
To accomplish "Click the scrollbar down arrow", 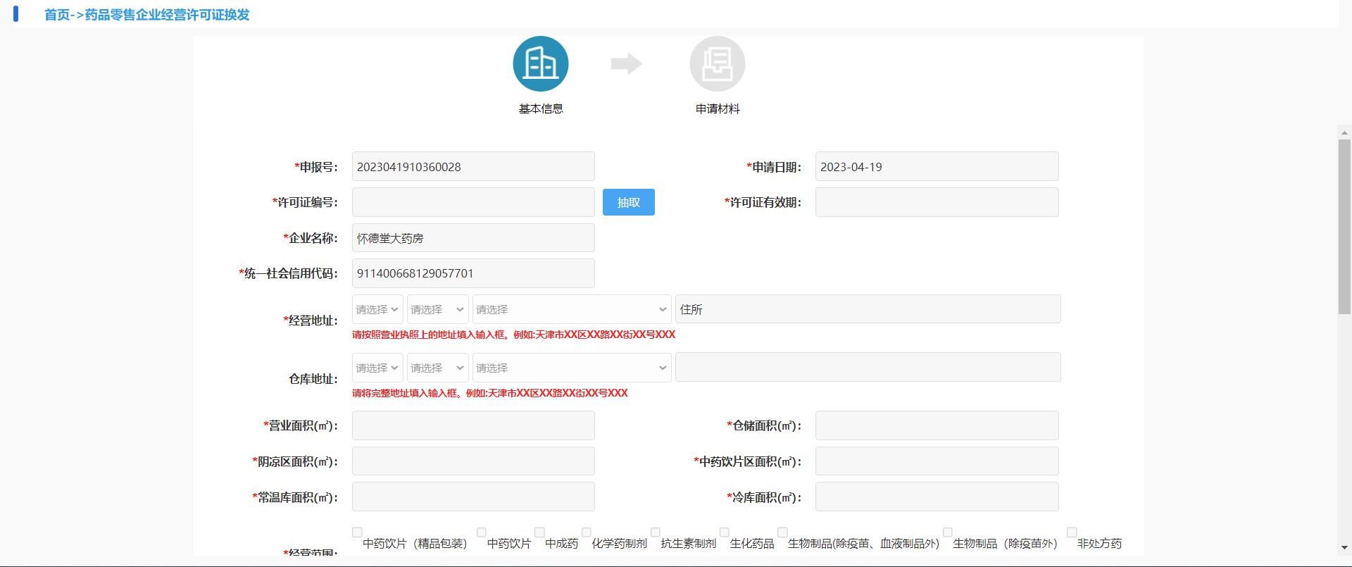I will (1344, 547).
